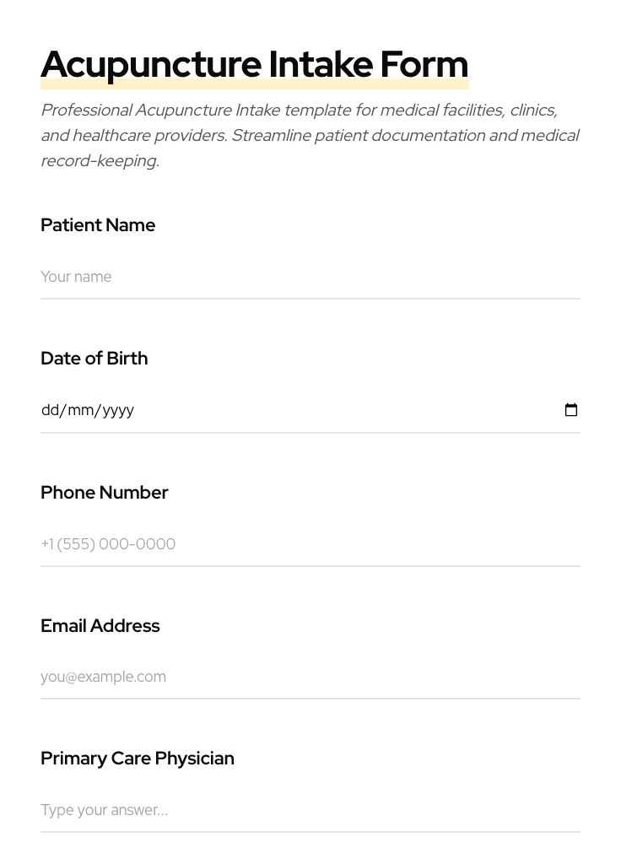Click the Primary Care Physician label

point(137,759)
